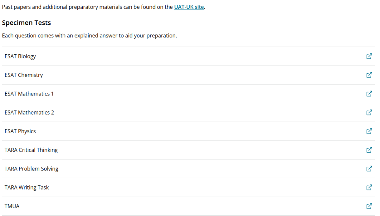Open the ESAT Physics specimen test

point(20,131)
